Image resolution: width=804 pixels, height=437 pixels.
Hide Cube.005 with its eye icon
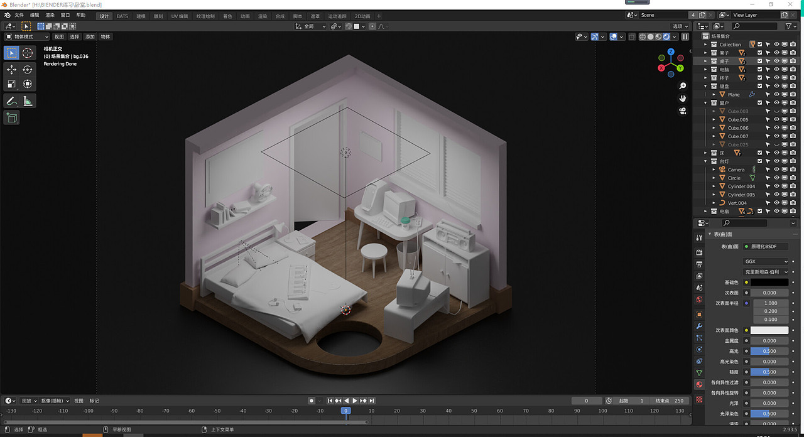[776, 119]
